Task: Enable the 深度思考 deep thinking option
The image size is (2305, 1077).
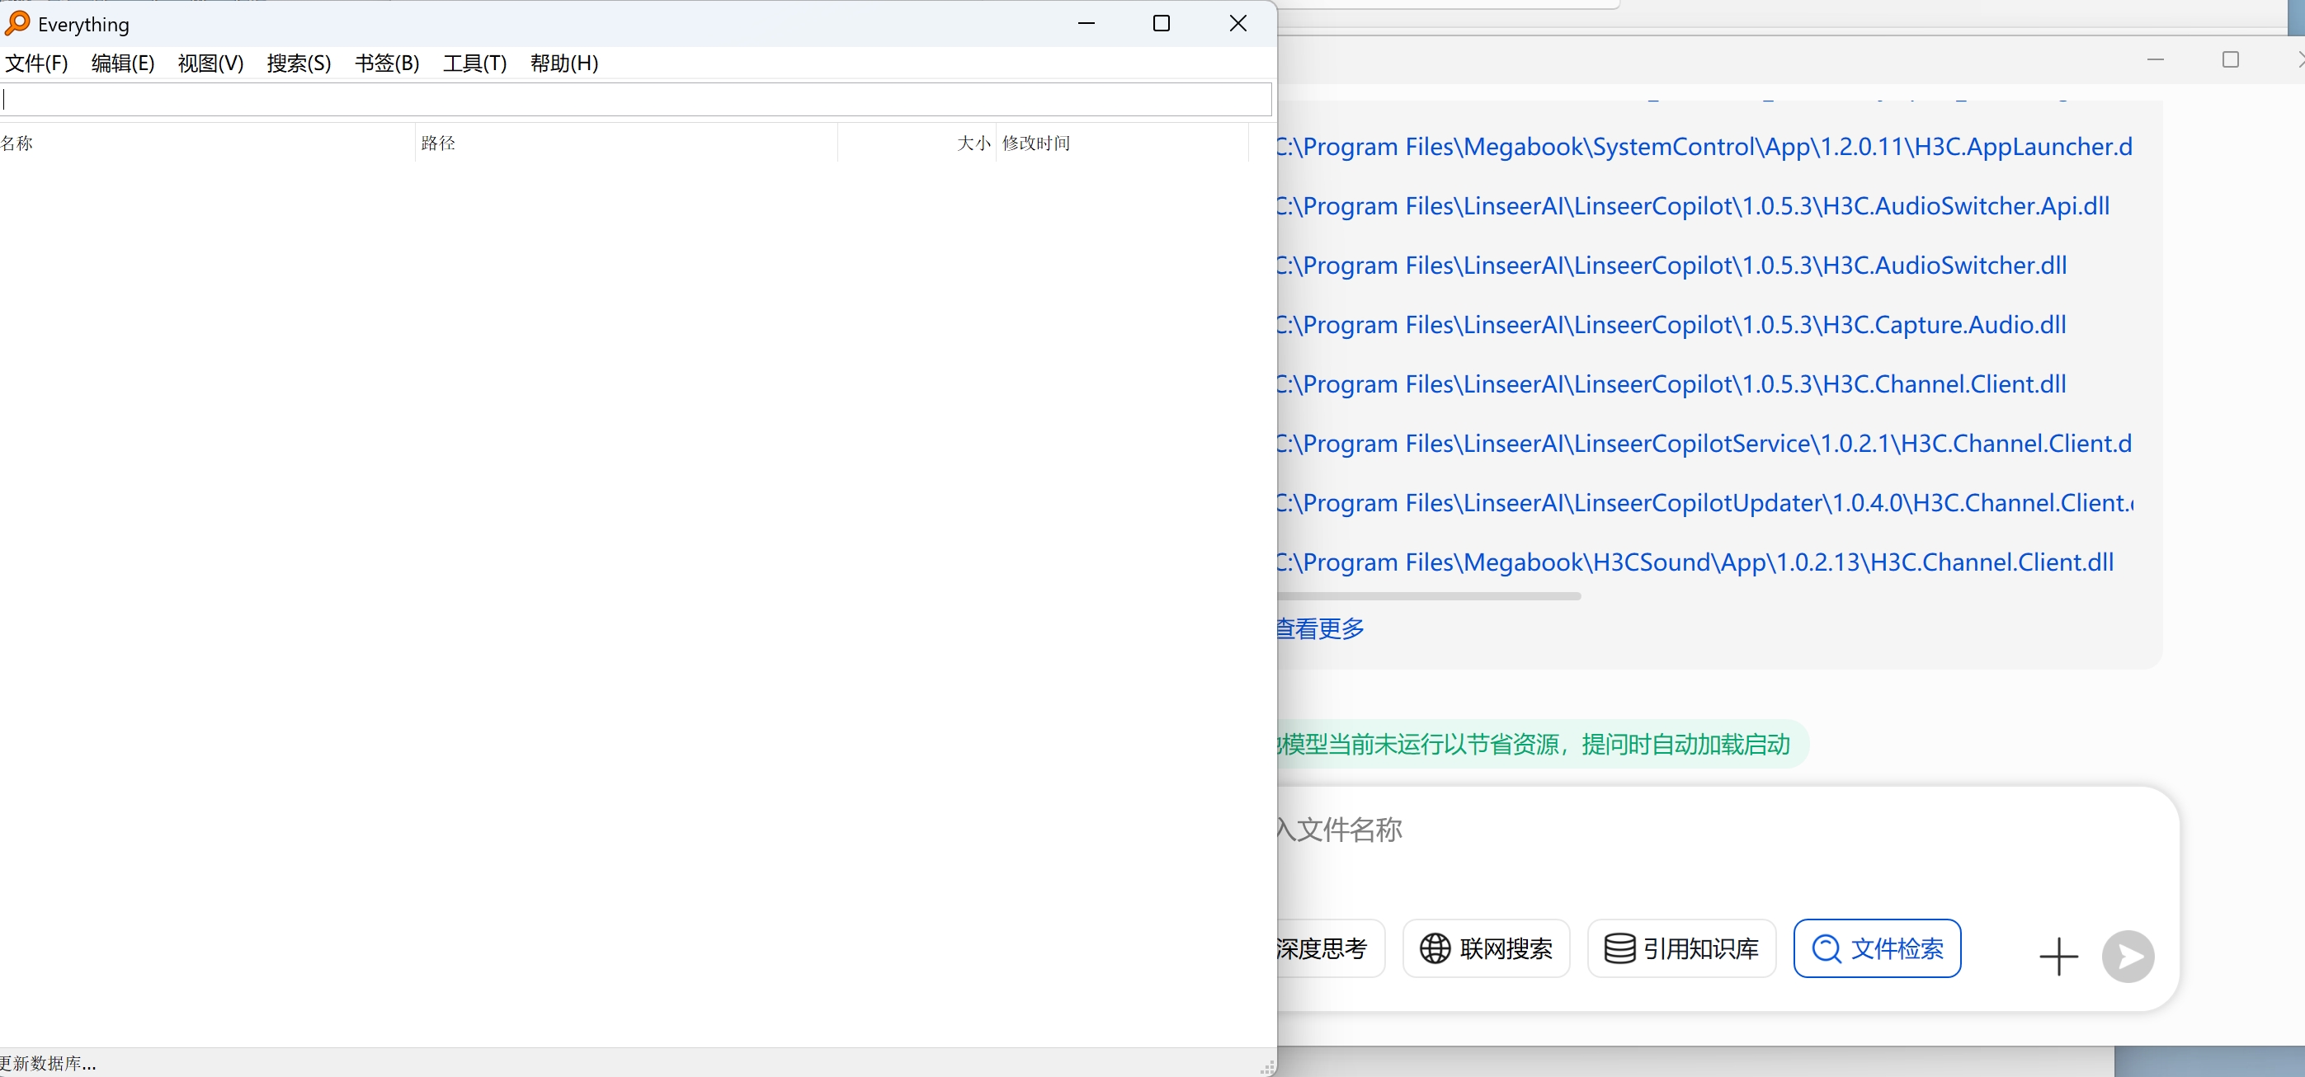Action: (1324, 948)
